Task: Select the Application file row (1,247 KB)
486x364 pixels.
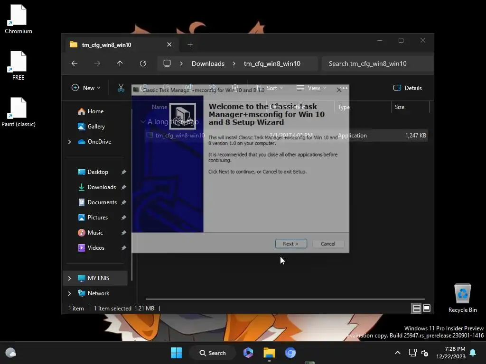Action: tap(286, 135)
